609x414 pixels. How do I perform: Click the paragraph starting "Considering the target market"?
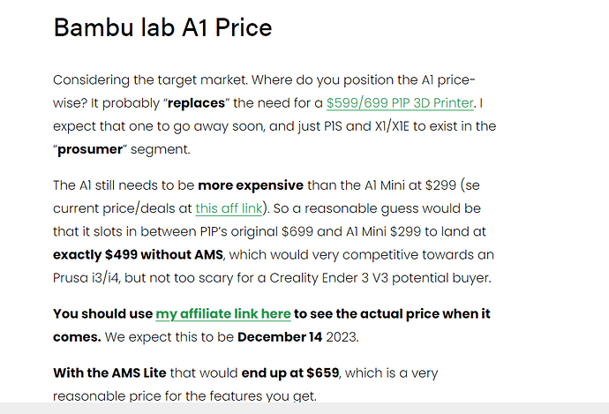[x=274, y=115]
